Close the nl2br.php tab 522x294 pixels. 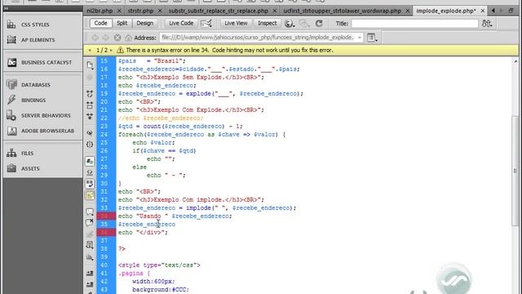119,11
